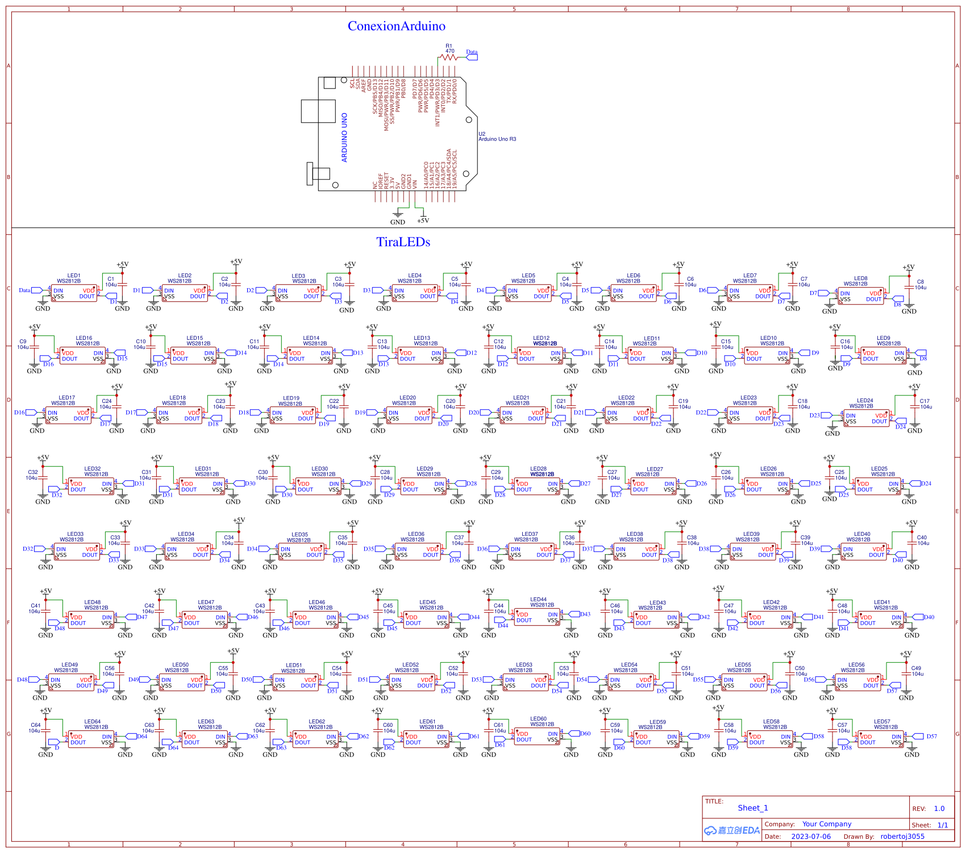
Task: Click the GND symbol below the Arduino
Action: tap(398, 216)
